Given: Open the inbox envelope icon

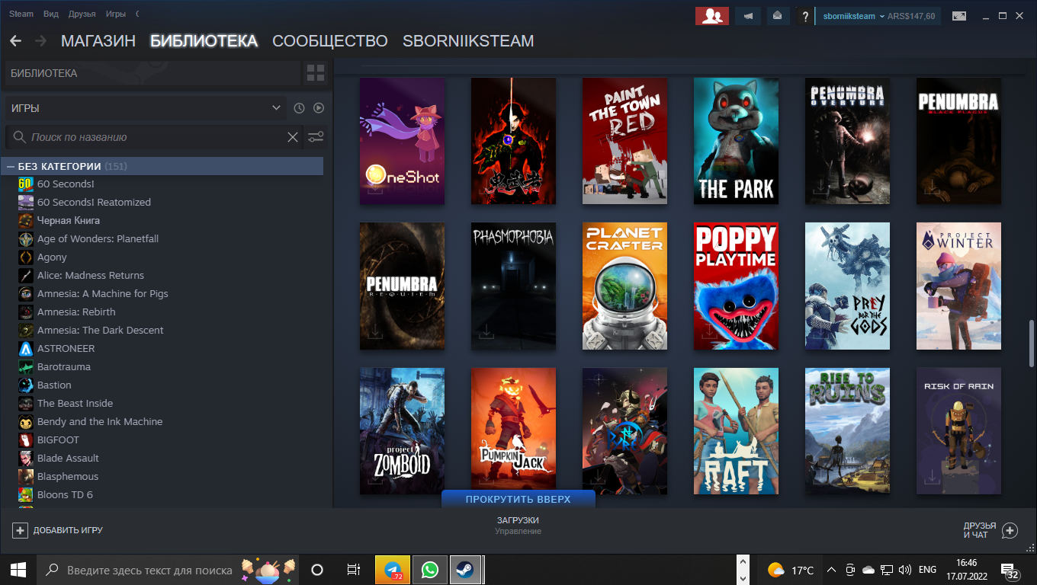Looking at the screenshot, I should (777, 16).
